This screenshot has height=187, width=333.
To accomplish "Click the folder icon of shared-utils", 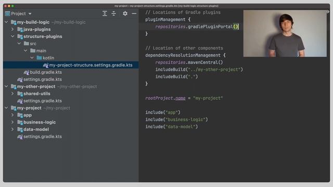I will [x=20, y=94].
